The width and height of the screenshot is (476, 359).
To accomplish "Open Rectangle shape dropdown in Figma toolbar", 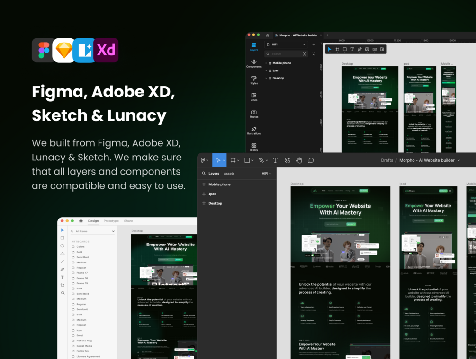I will click(x=252, y=160).
